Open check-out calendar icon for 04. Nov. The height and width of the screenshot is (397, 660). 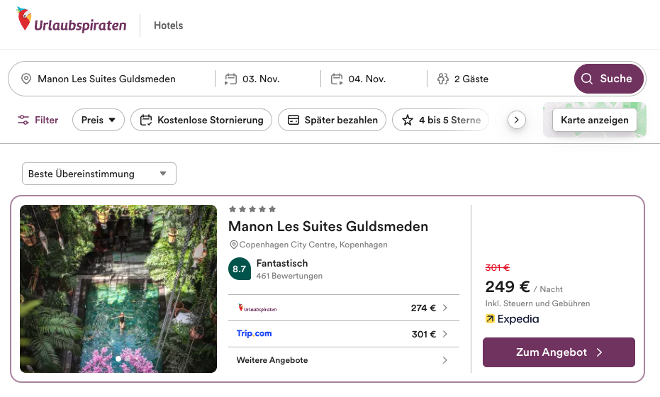pyautogui.click(x=337, y=79)
